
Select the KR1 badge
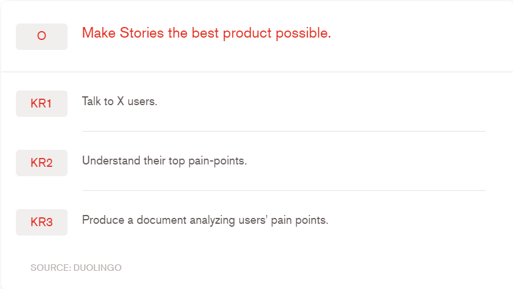[41, 104]
